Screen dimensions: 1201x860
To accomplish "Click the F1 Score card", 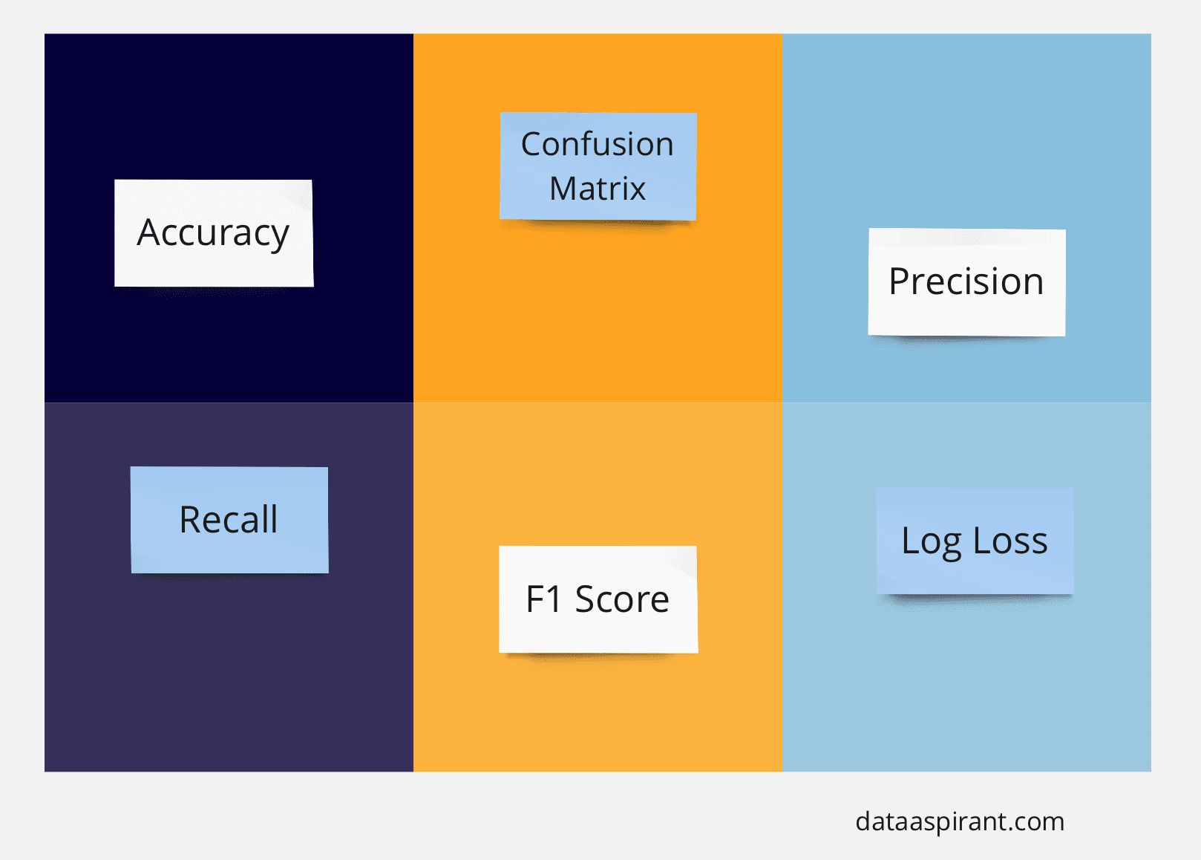I will (598, 599).
